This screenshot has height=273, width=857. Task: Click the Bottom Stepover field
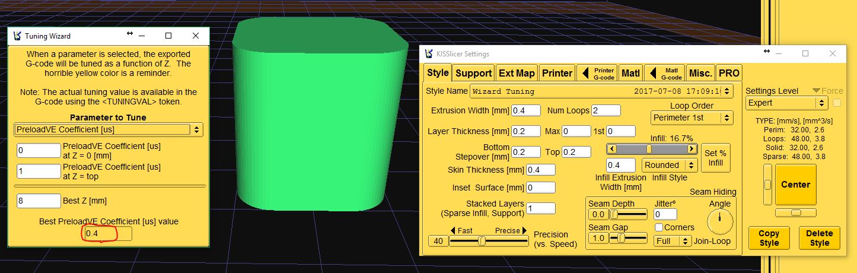point(526,152)
